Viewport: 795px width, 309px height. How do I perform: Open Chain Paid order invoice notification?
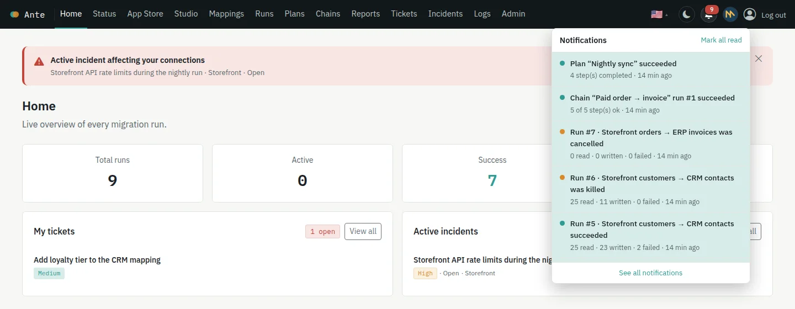651,104
